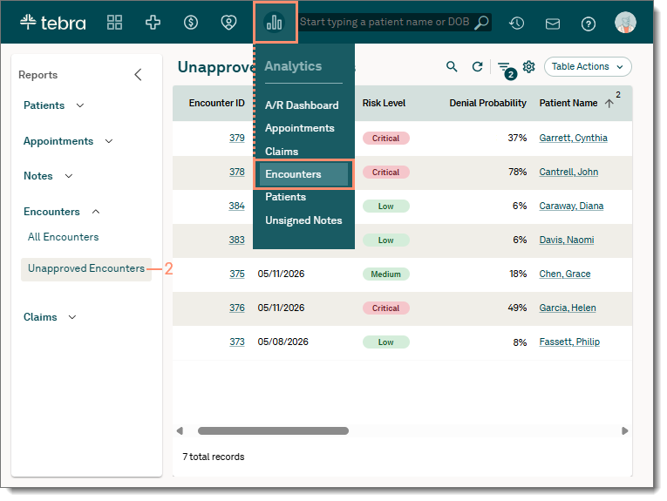Refresh the table
Screen dimensions: 667x501
477,67
